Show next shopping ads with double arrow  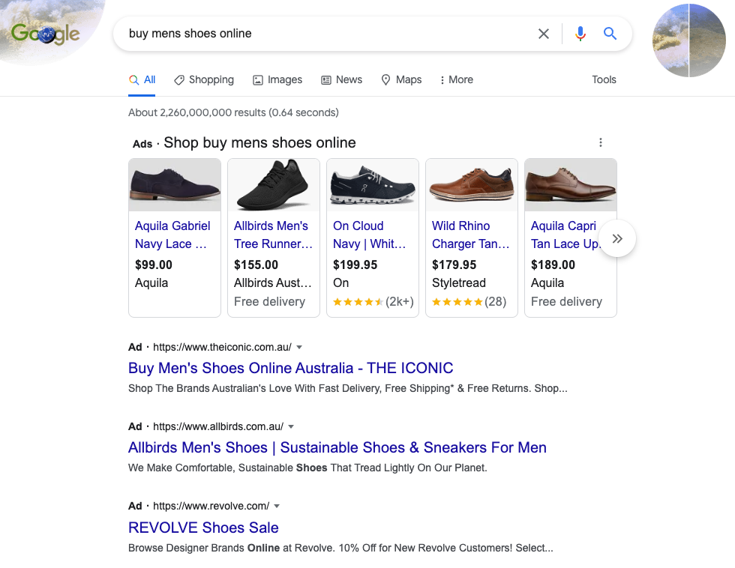click(617, 238)
